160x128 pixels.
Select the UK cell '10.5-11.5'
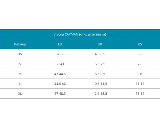100,84
